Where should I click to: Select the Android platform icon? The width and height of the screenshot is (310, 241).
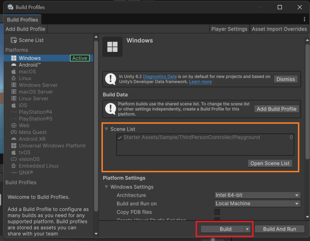point(14,65)
